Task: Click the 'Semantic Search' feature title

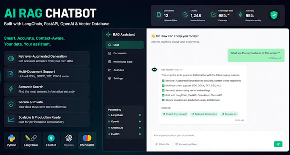Action: coord(31,87)
